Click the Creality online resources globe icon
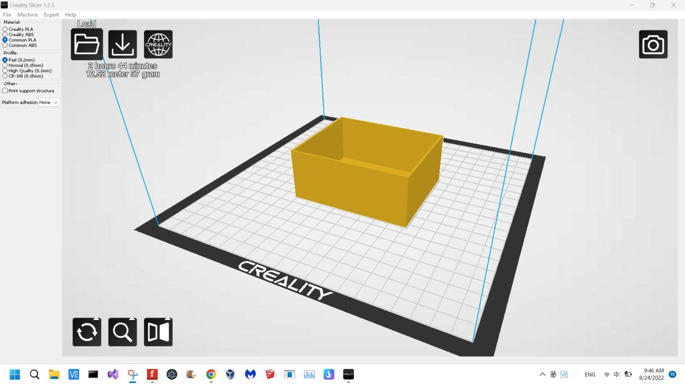685x385 pixels. (x=158, y=44)
